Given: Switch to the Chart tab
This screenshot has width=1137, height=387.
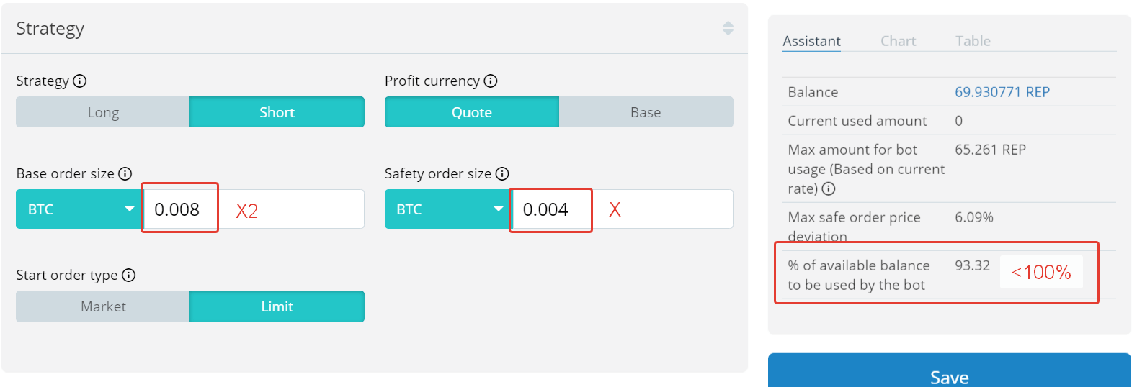Looking at the screenshot, I should point(898,41).
